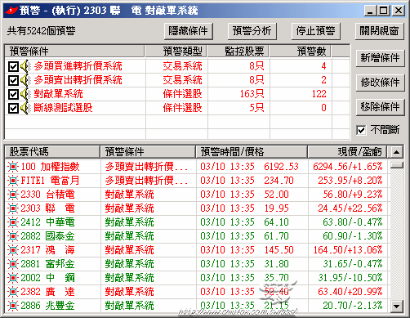
Task: Toggle the 不間斷 checkbox
Action: [361, 130]
